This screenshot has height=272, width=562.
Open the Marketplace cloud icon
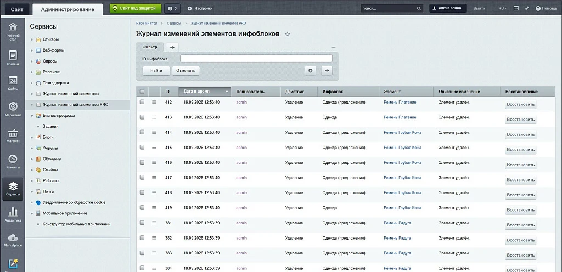13,240
